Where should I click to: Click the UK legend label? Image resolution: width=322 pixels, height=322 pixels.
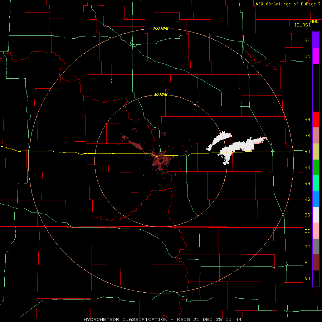(307, 56)
